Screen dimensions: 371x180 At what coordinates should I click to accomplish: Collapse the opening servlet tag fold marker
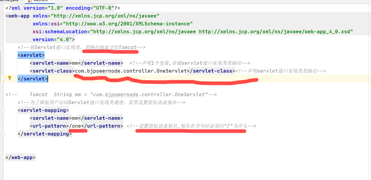coord(3,55)
